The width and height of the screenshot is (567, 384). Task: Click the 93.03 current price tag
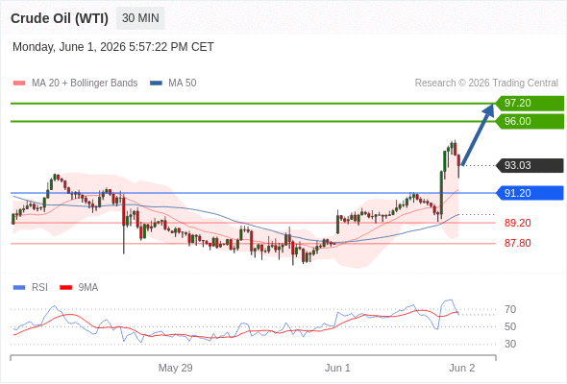point(530,165)
